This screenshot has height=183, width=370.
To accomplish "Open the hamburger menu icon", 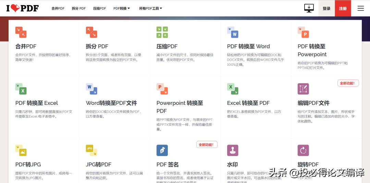I will [360, 8].
